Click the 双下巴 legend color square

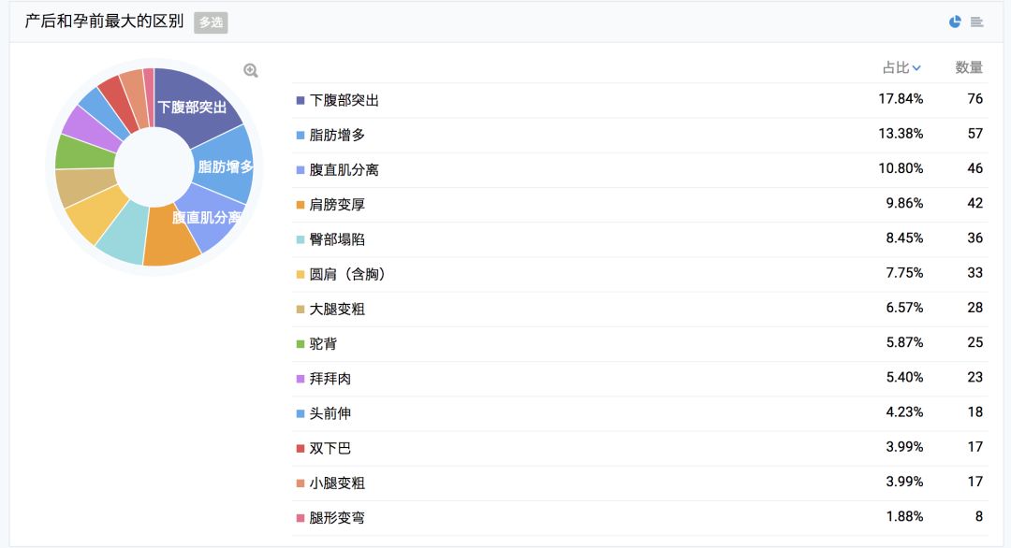[300, 448]
